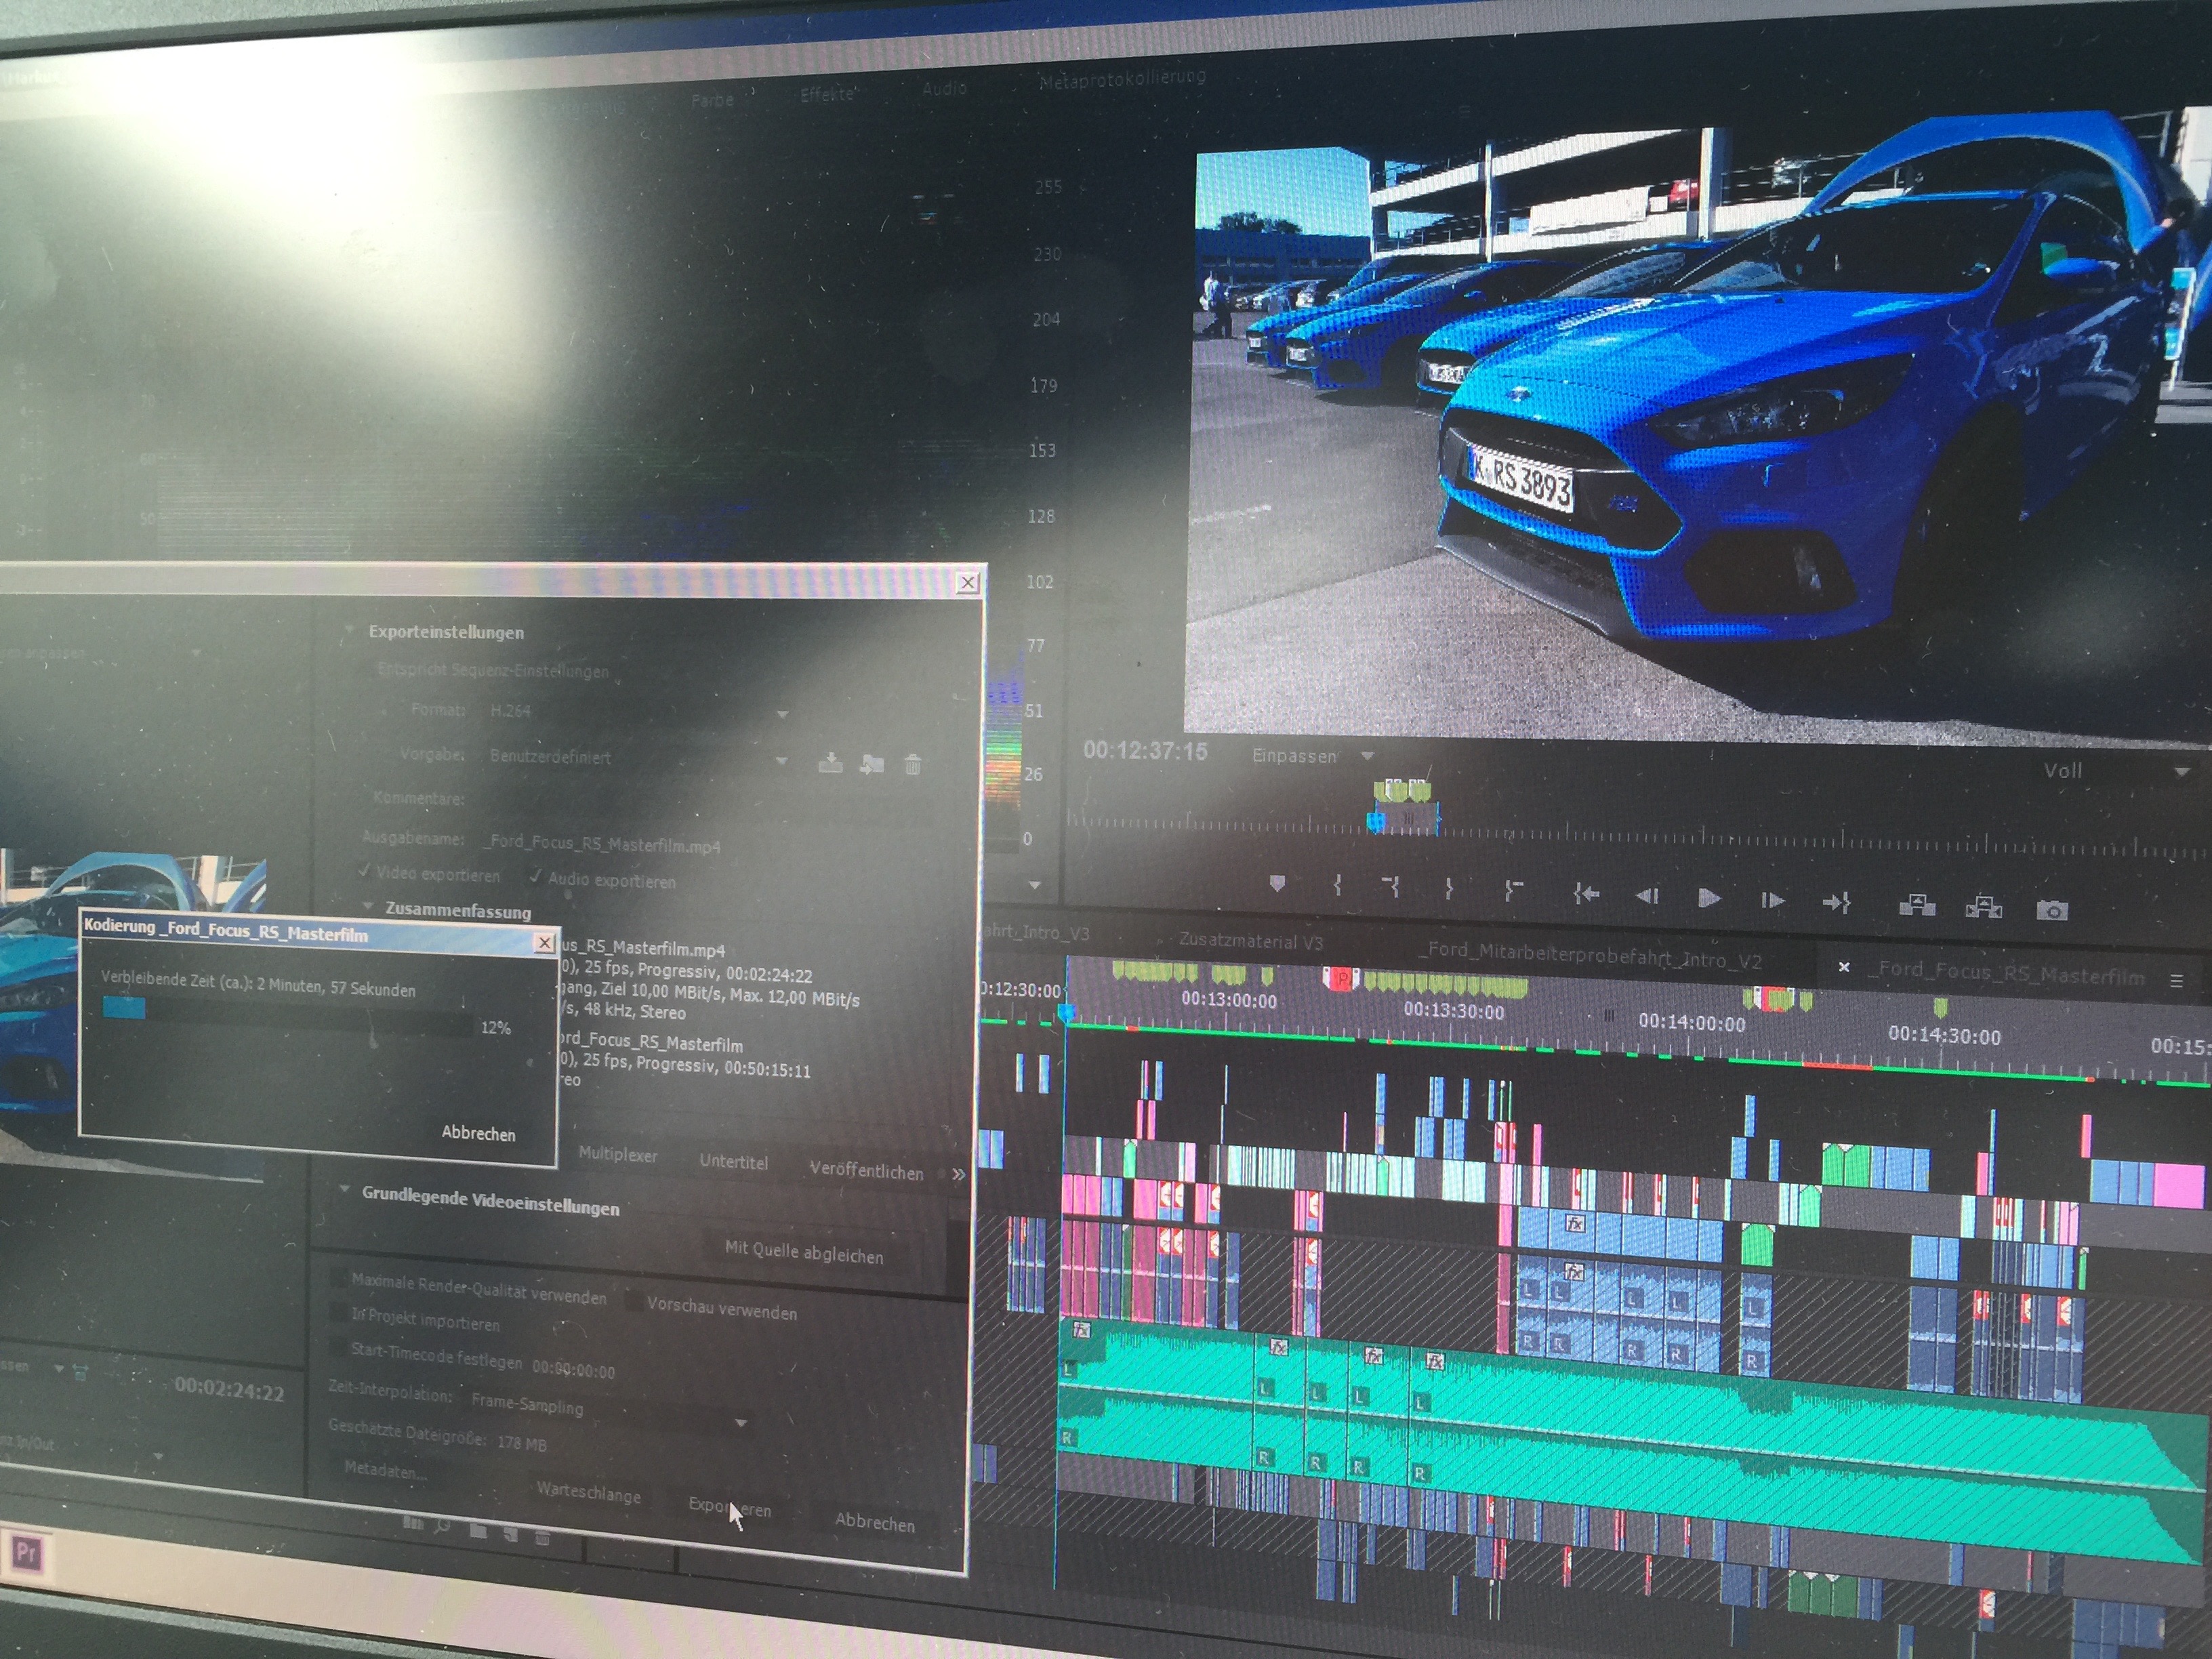Switch to the Multiplexer tab
The width and height of the screenshot is (2212, 1659).
tap(617, 1154)
